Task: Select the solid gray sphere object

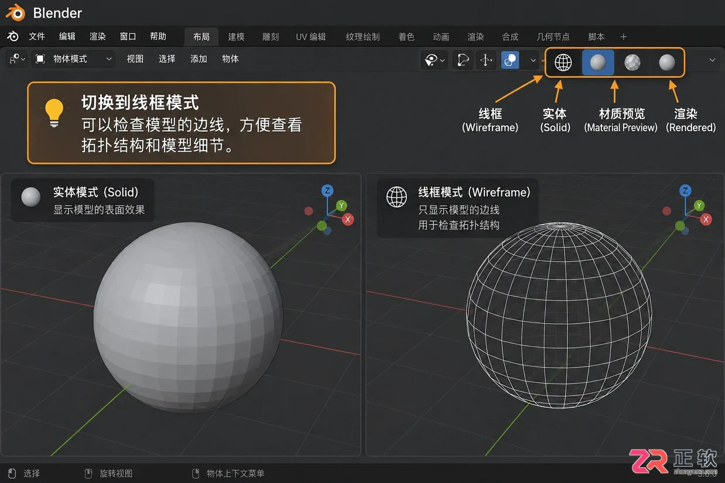Action: [188, 317]
